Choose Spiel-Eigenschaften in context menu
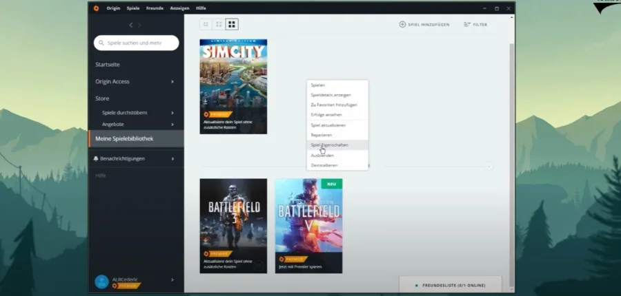This screenshot has height=296, width=621. point(337,145)
